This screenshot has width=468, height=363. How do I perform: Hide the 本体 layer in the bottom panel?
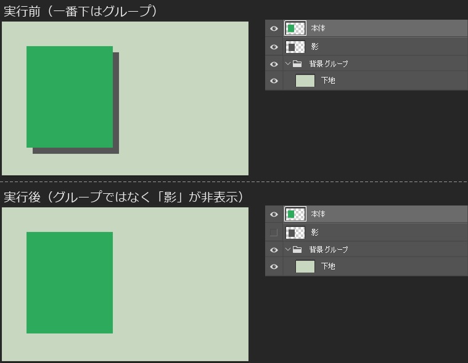274,214
